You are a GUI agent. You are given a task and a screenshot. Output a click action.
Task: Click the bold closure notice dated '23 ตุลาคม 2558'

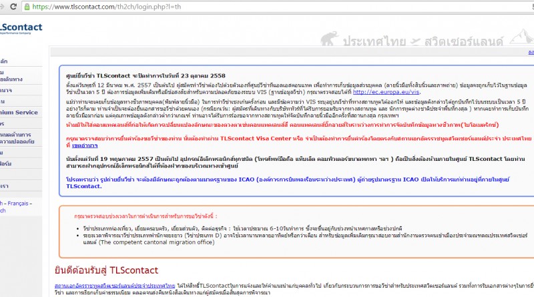click(x=146, y=75)
